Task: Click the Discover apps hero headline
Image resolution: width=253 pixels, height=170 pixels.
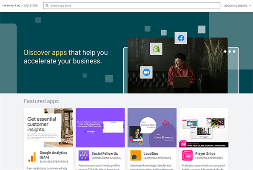Action: pyautogui.click(x=66, y=57)
